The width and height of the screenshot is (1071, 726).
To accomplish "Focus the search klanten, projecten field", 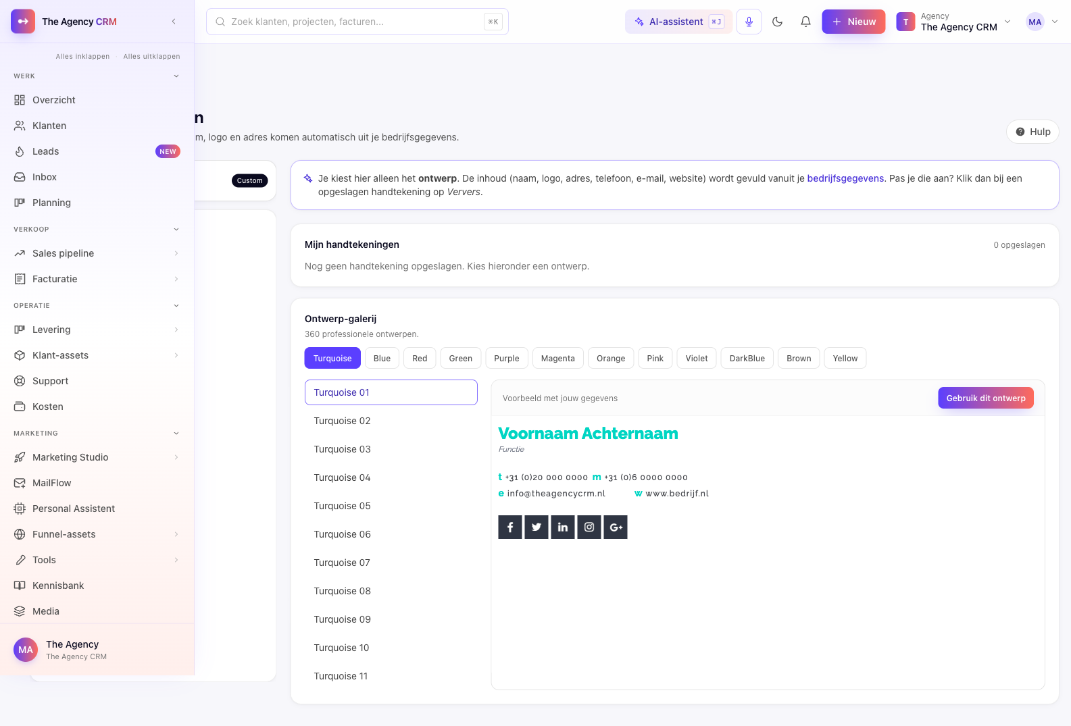I will (x=357, y=22).
